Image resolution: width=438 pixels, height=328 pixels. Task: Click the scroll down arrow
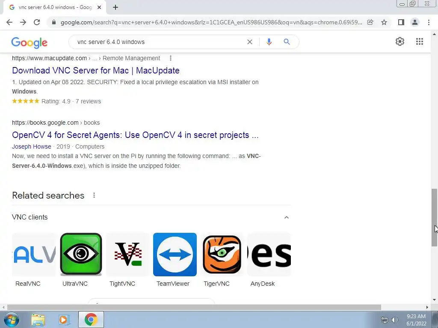tap(434, 300)
